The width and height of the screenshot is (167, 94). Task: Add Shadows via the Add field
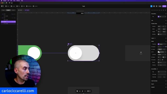click(x=162, y=65)
